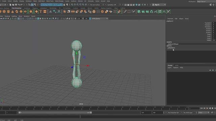Click the play backward button

[x=210, y=108]
